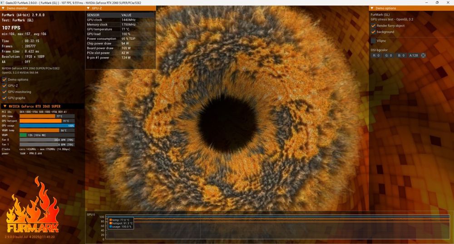The width and height of the screenshot is (454, 244).
Task: Disable the GPU graphs checkbox
Action: point(5,98)
